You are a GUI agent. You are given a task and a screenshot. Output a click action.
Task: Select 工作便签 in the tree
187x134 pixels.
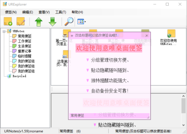point(25,41)
